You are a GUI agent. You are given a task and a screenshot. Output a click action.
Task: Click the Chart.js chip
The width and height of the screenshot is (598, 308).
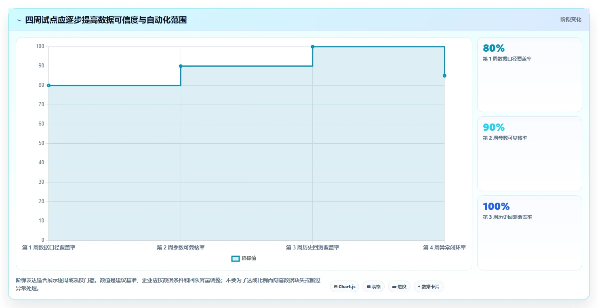point(345,287)
